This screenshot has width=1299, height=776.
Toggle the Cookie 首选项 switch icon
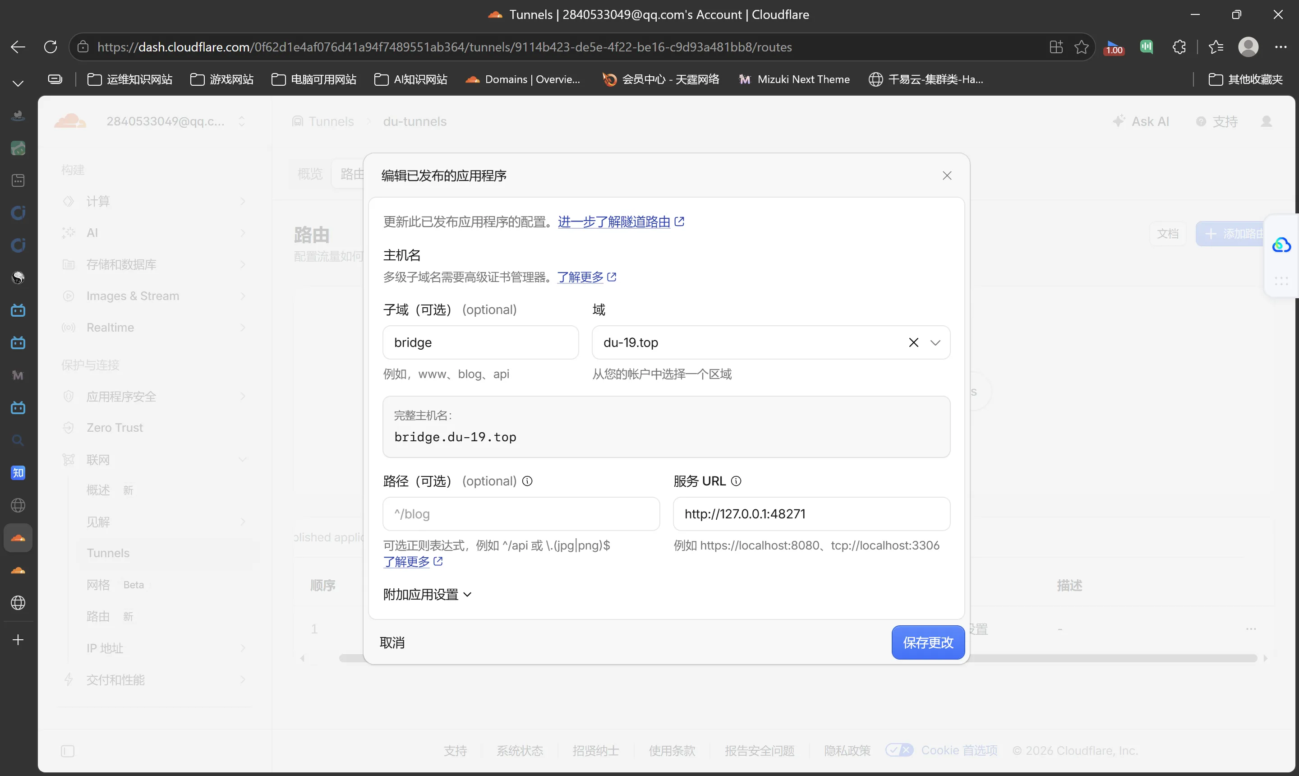tap(899, 750)
